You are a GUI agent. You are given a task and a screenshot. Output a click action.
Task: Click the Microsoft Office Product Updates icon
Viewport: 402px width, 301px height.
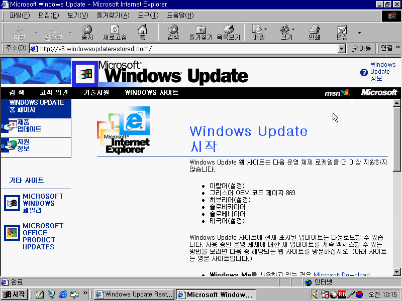click(x=12, y=233)
